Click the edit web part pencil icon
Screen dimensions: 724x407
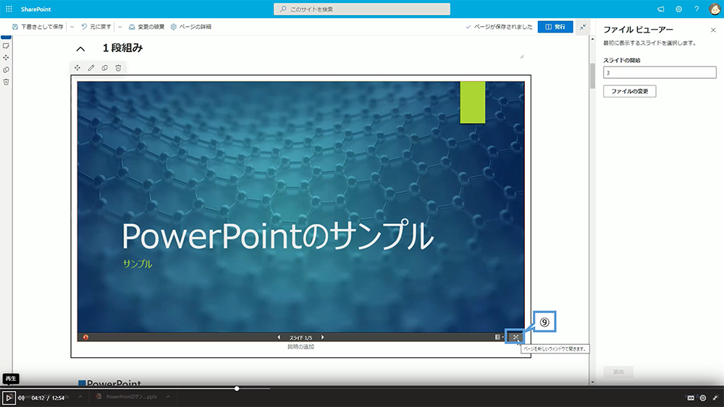point(91,68)
